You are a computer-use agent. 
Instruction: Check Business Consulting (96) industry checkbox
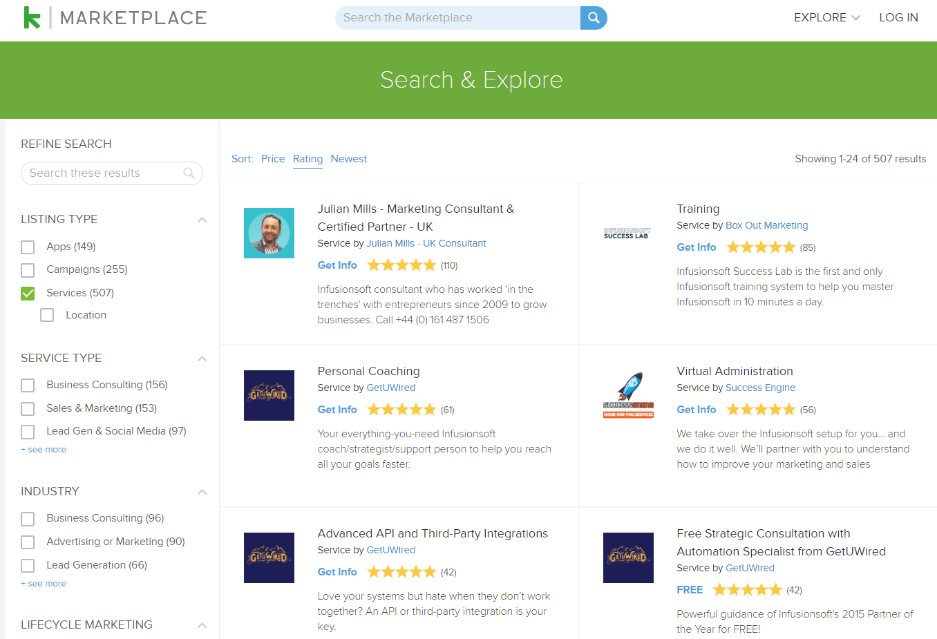click(x=28, y=519)
